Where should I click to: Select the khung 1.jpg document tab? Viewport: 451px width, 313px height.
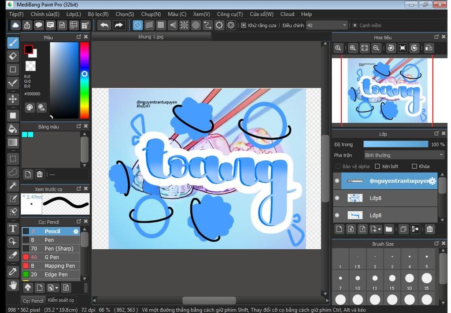click(x=151, y=37)
